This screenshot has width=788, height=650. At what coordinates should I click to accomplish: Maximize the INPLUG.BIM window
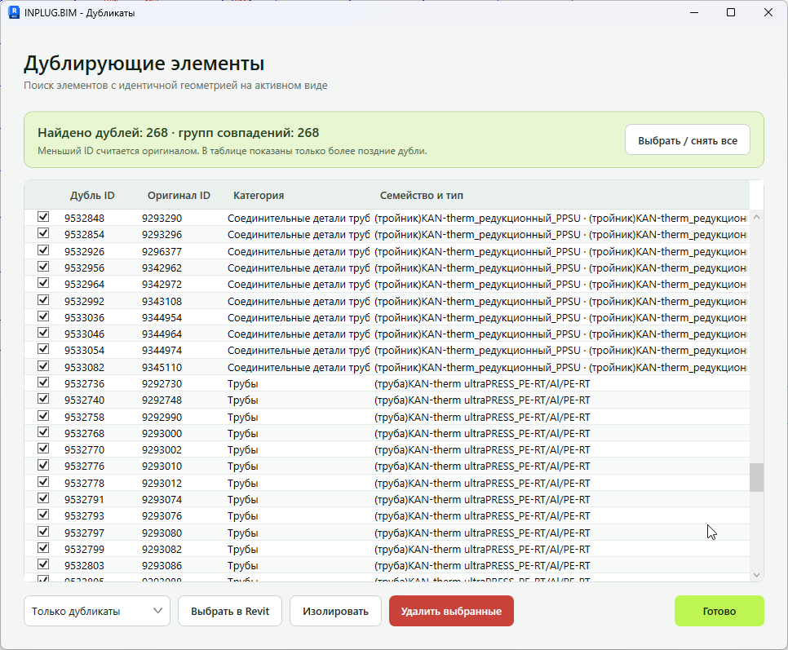point(731,12)
